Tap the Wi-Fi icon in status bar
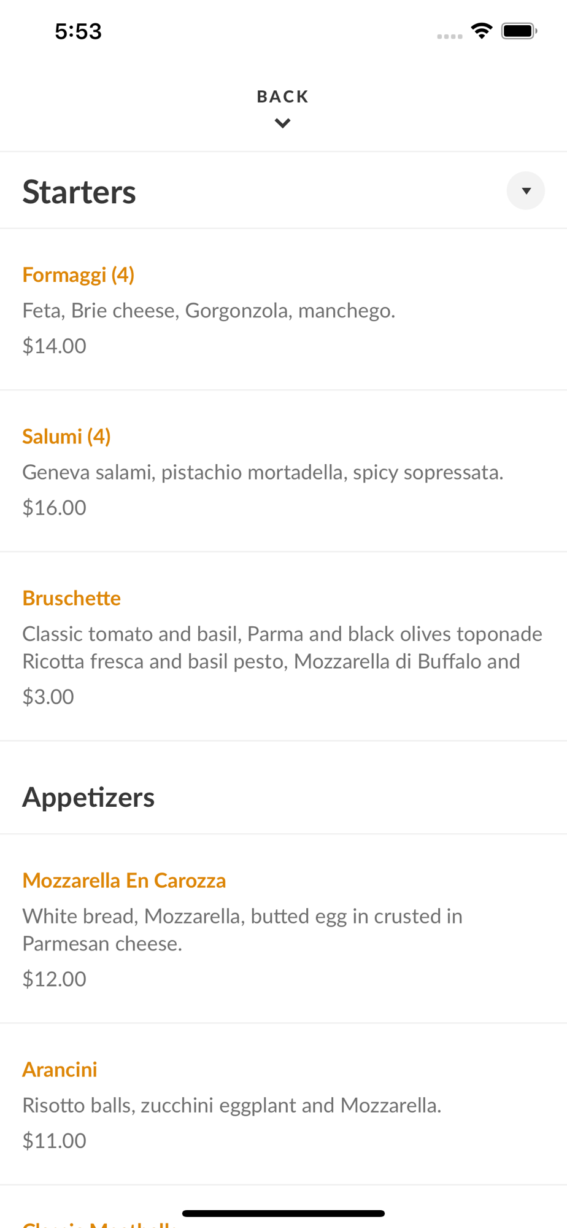Image resolution: width=567 pixels, height=1228 pixels. [482, 31]
